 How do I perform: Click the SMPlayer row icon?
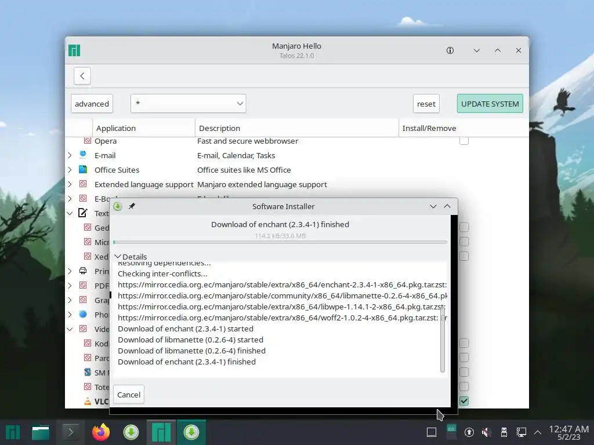(88, 373)
